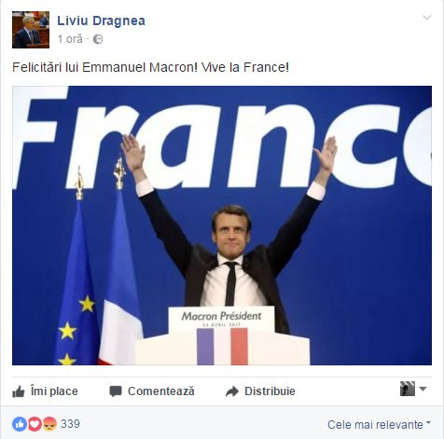444x439 pixels.
Task: Open the Liviu Dragnea profile name link
Action: click(101, 21)
